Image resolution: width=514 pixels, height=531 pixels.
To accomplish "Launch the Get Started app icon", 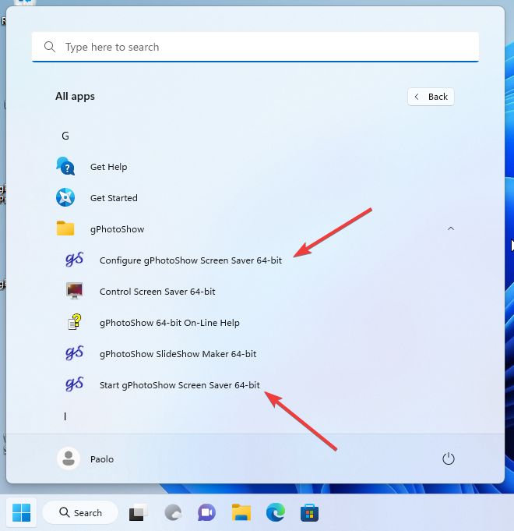I will (x=65, y=197).
